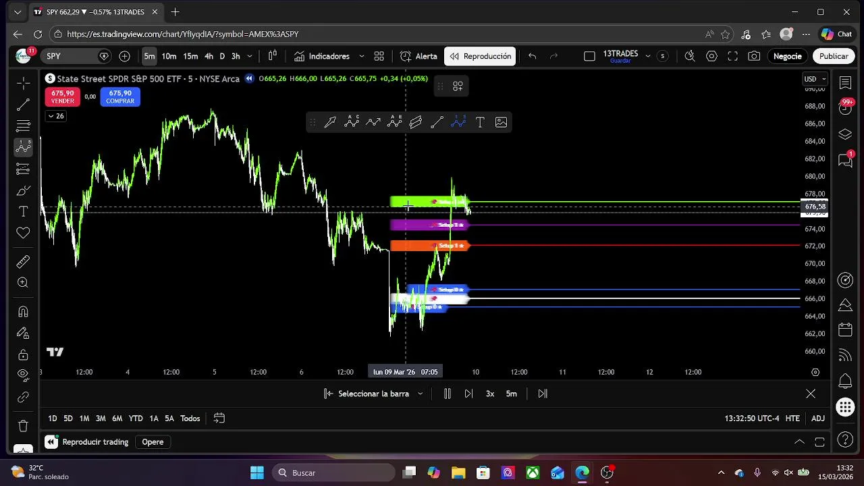Lock all drawing tools

tap(23, 354)
